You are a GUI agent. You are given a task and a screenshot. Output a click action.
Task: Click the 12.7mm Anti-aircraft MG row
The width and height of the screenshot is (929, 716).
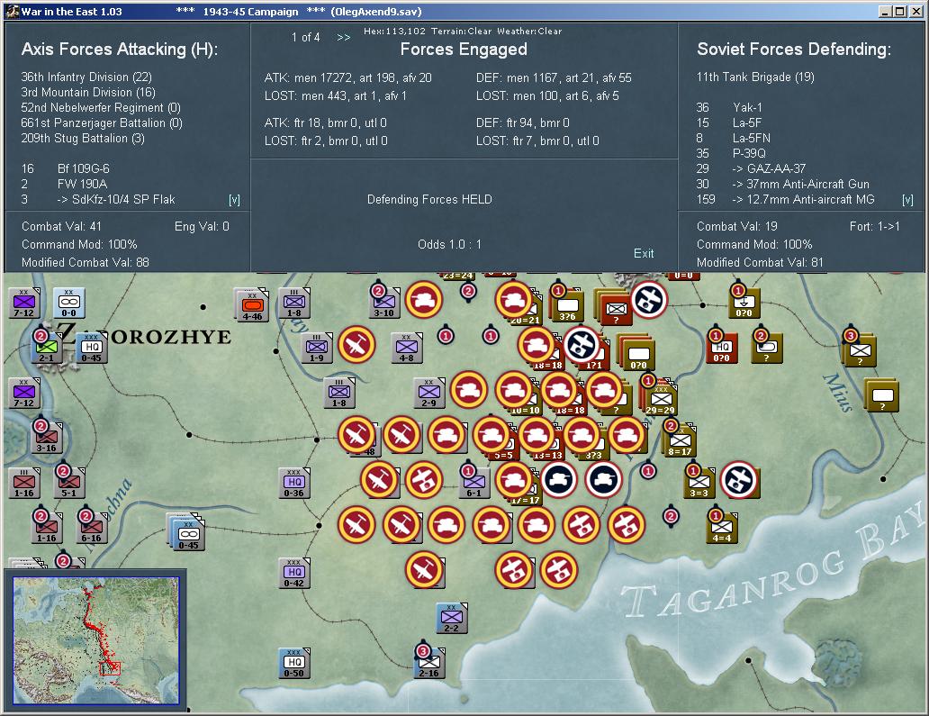click(x=786, y=200)
